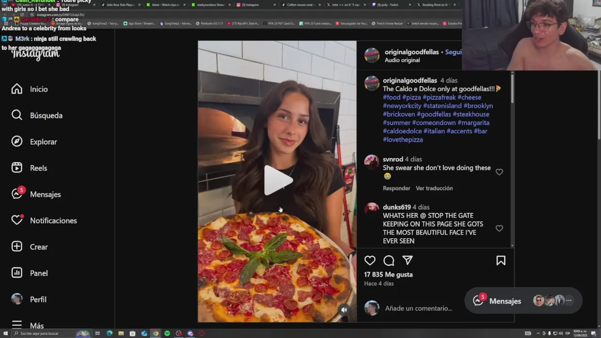Open comments with the speech bubble icon
This screenshot has height=338, width=601.
389,261
